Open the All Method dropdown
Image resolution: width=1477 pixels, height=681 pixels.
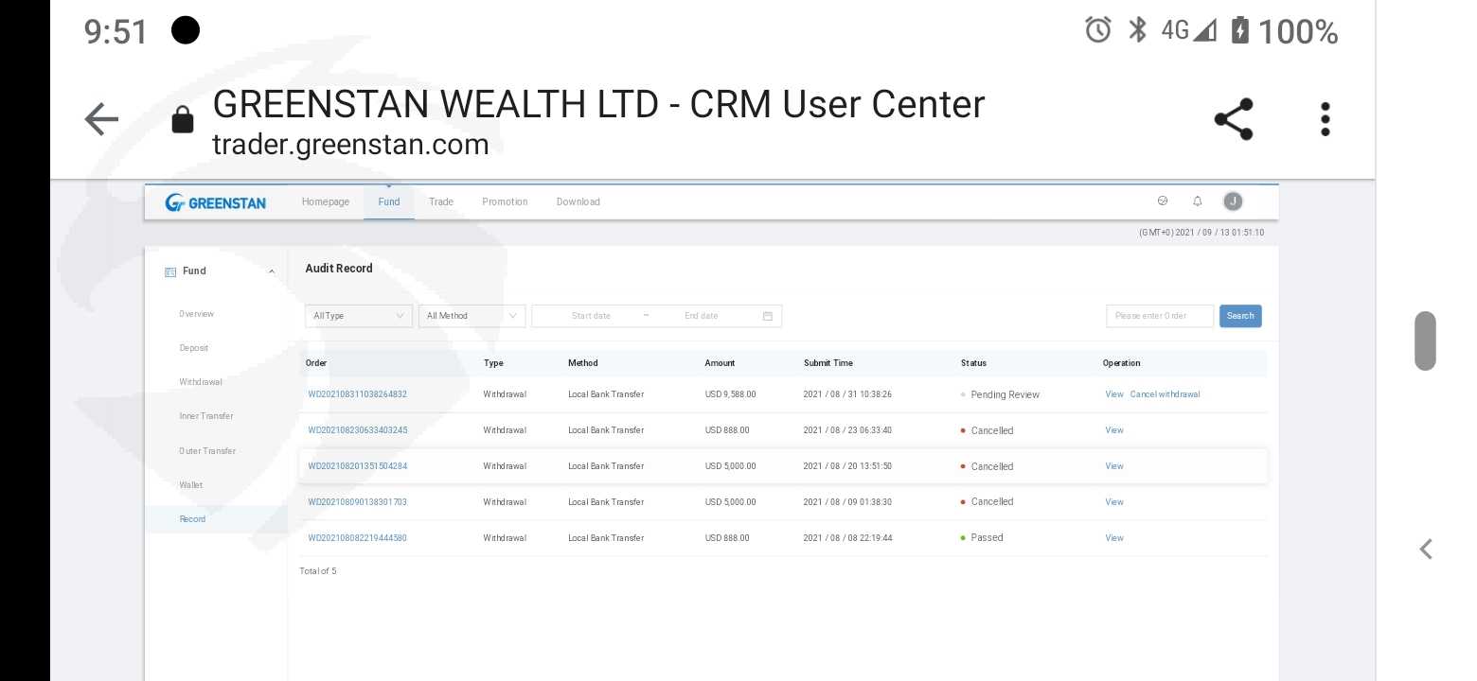pos(472,316)
